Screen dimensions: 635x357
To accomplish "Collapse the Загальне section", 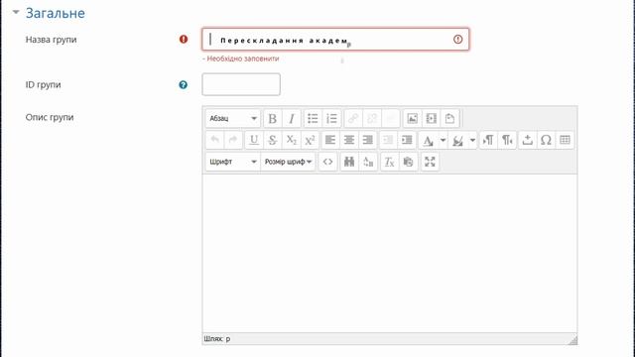I will [16, 13].
